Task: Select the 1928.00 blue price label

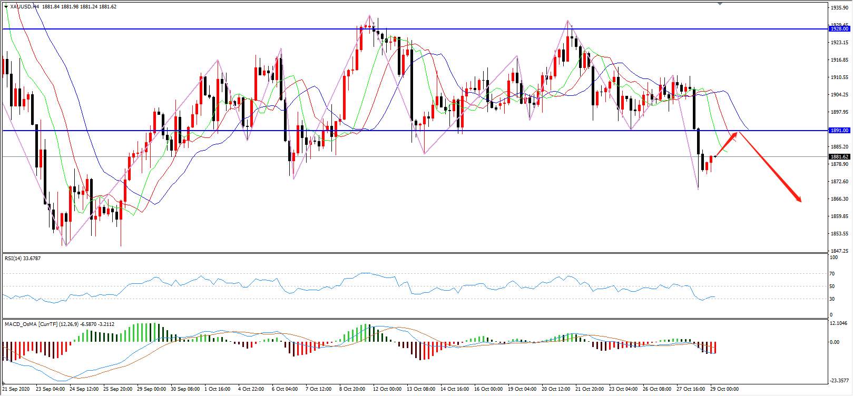Action: click(x=839, y=29)
